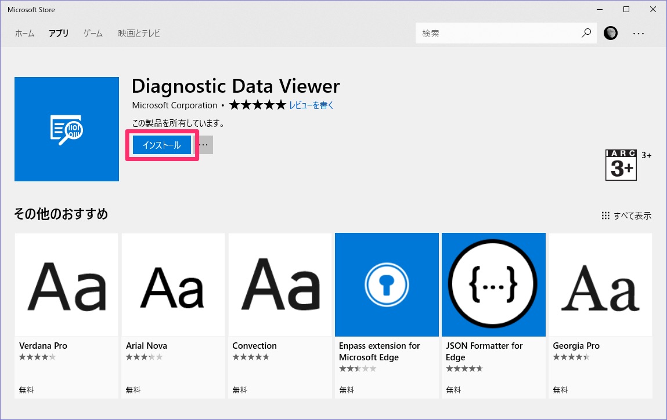The image size is (667, 420).
Task: Click the star rating under Georgia Pro
Action: click(571, 357)
